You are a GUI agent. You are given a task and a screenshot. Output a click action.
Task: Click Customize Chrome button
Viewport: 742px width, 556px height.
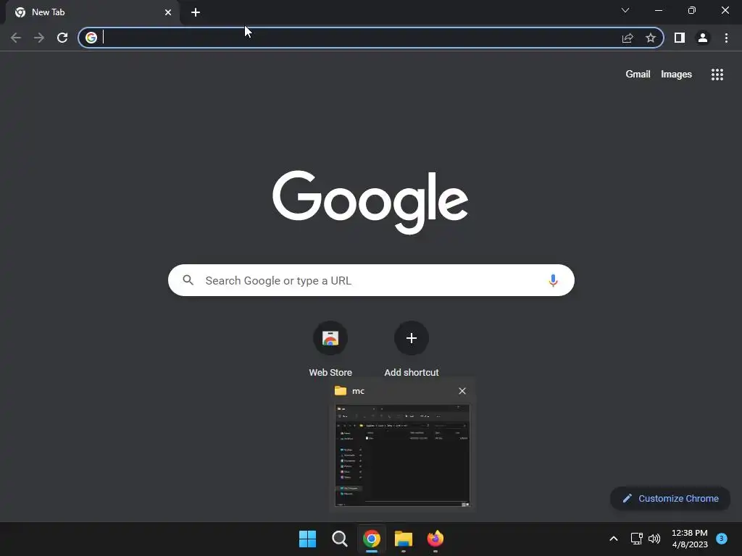pos(670,498)
